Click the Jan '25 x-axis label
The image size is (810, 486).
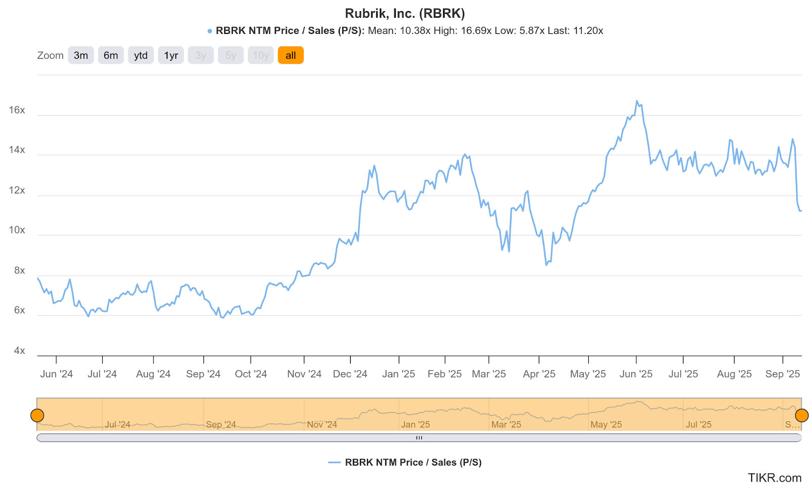click(399, 374)
